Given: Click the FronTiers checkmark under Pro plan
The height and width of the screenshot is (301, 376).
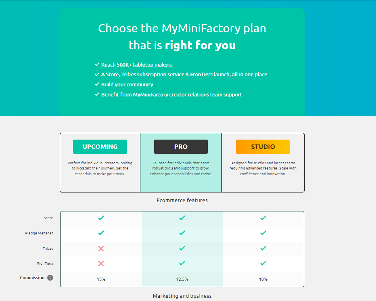Looking at the screenshot, I should click(x=182, y=263).
